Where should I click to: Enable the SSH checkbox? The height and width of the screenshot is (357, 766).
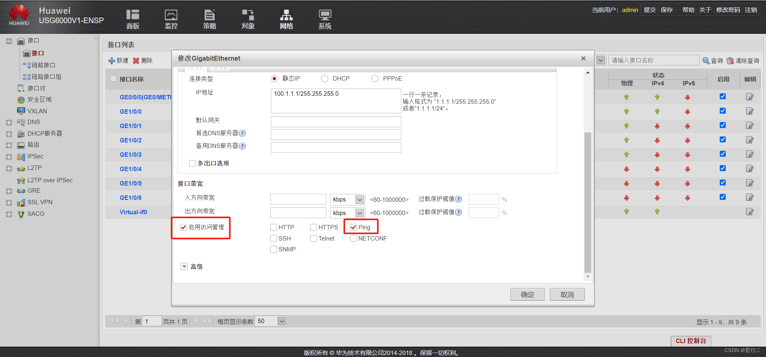tap(274, 239)
